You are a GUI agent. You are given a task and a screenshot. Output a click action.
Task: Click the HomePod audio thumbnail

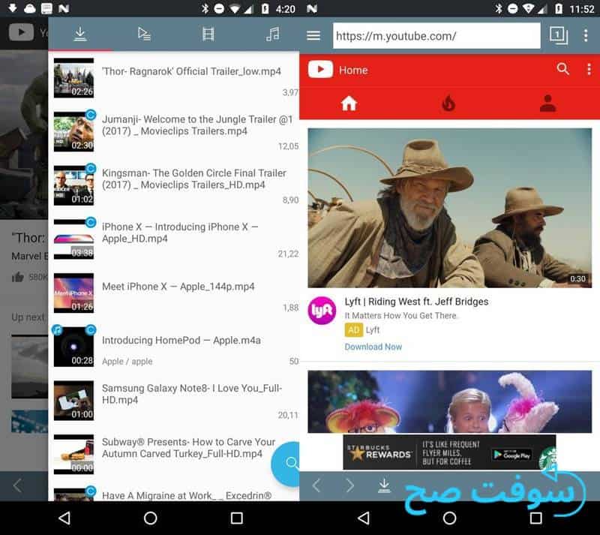73,347
